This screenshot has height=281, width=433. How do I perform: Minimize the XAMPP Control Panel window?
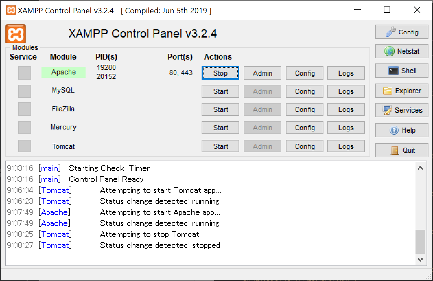(x=357, y=10)
